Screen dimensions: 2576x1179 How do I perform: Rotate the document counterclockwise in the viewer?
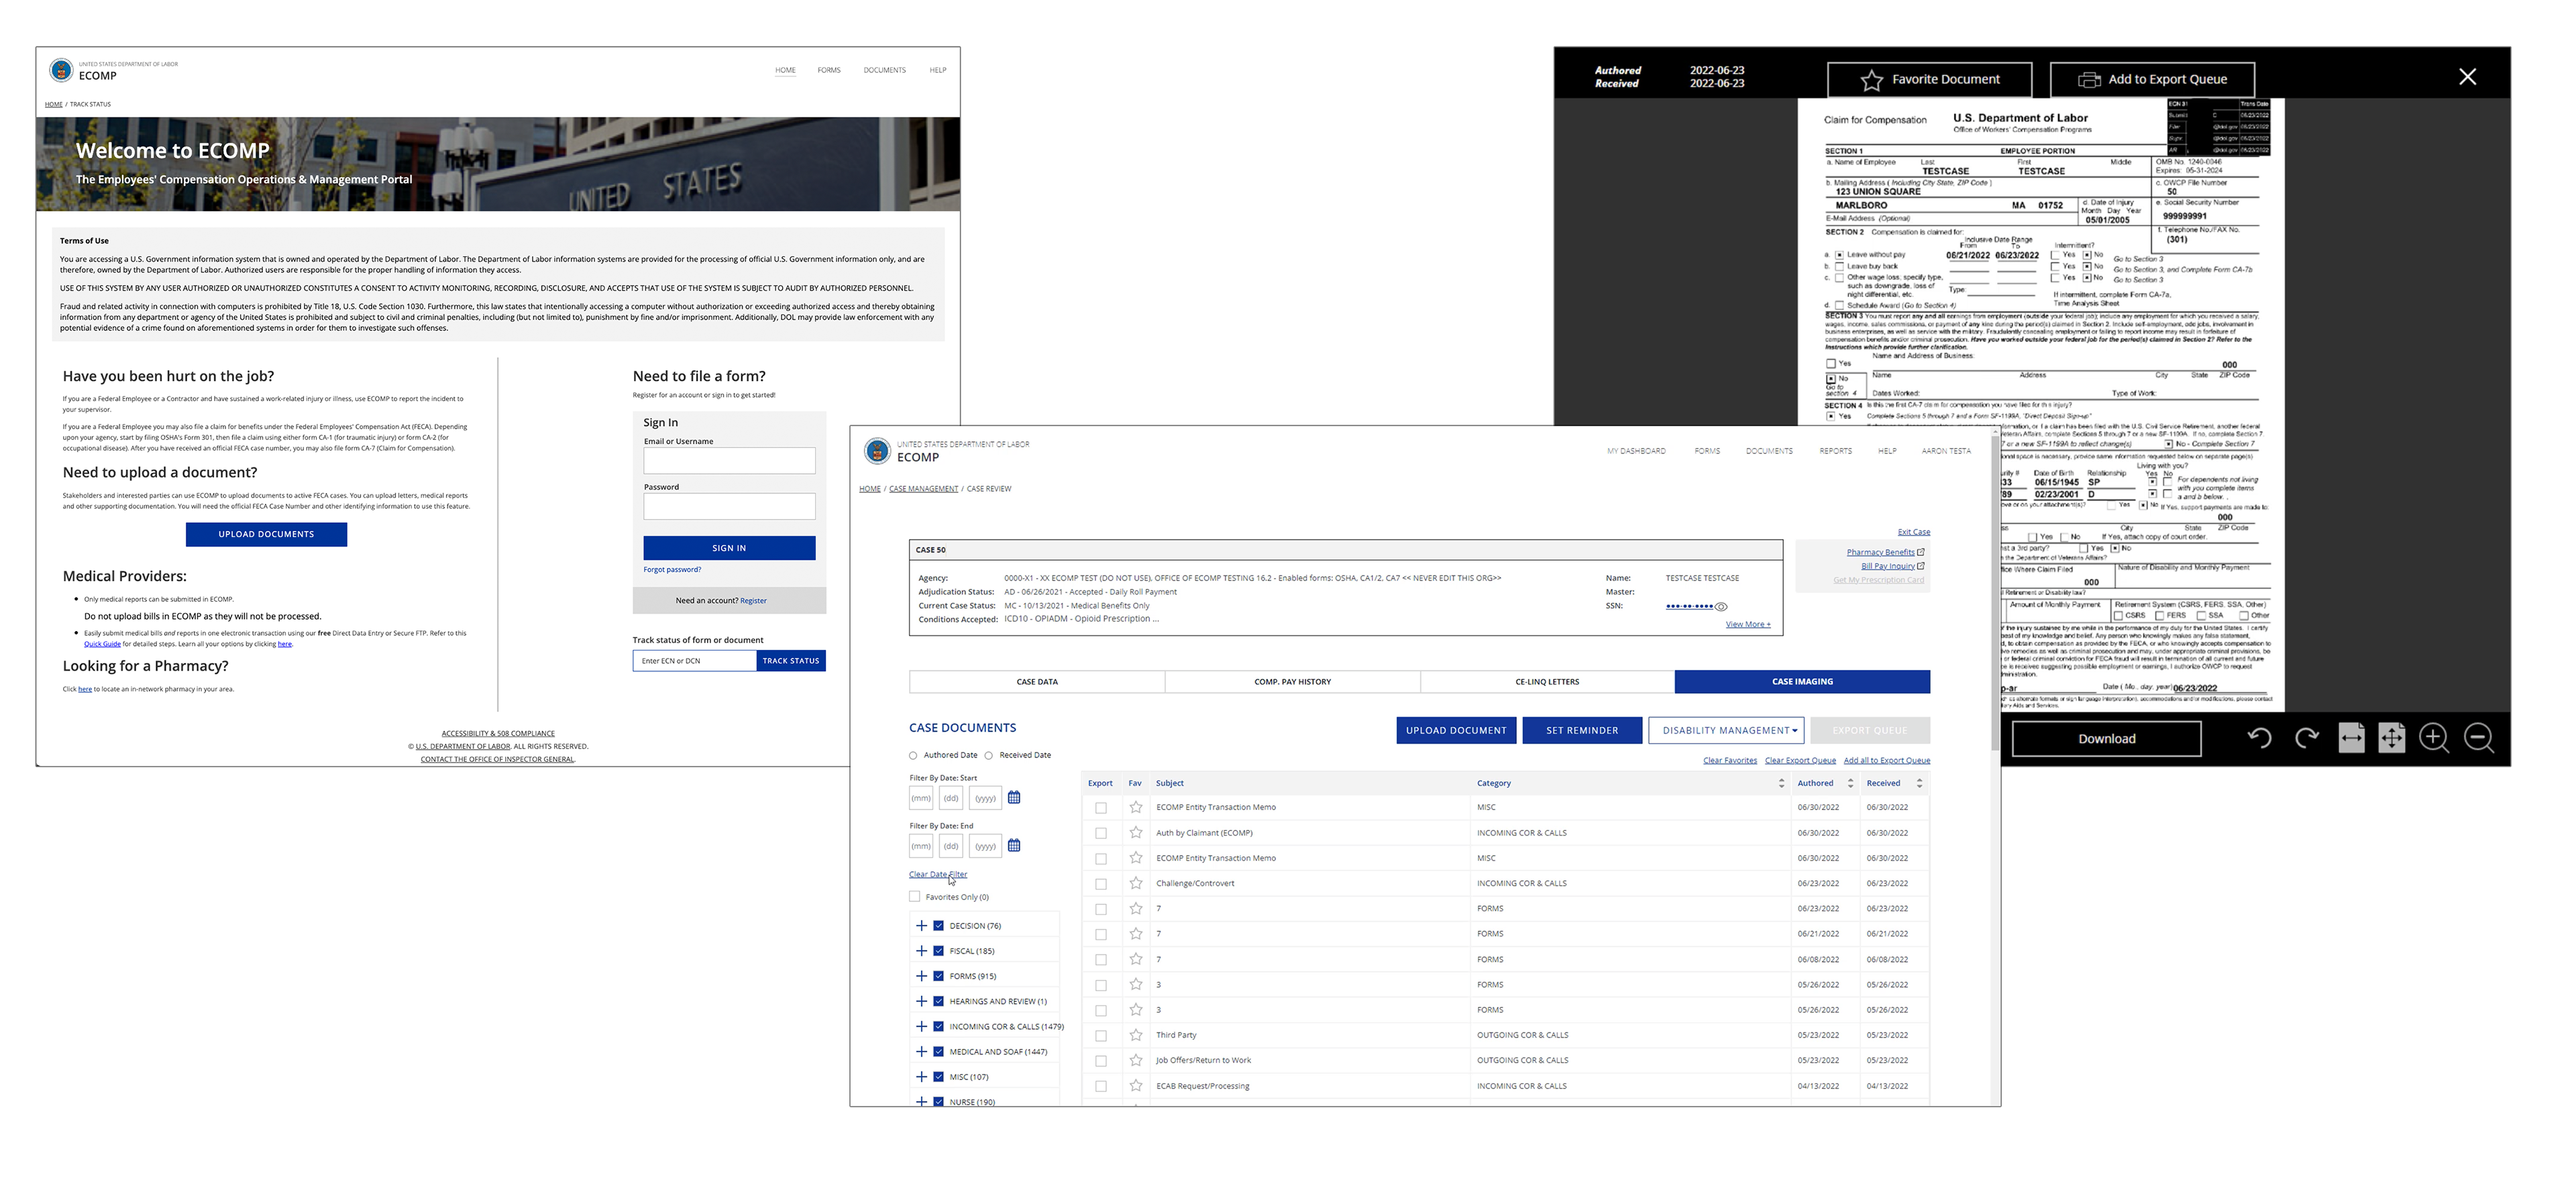(x=2259, y=738)
